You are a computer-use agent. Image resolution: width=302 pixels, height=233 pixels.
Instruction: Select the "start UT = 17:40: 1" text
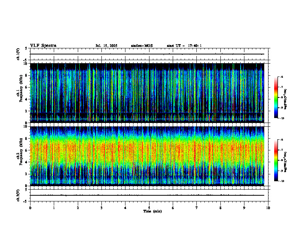pos(184,46)
